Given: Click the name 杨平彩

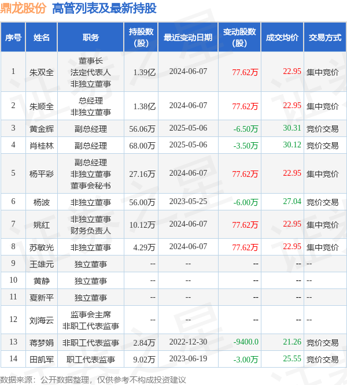Looking at the screenshot, I should click(42, 174).
